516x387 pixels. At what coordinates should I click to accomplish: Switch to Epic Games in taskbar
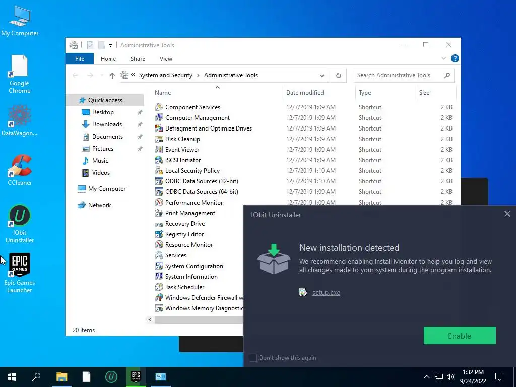pyautogui.click(x=136, y=377)
